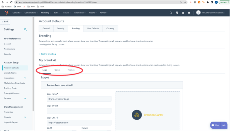Switch to the Themes brand kit tab
The width and height of the screenshot is (230, 131).
[71, 70]
